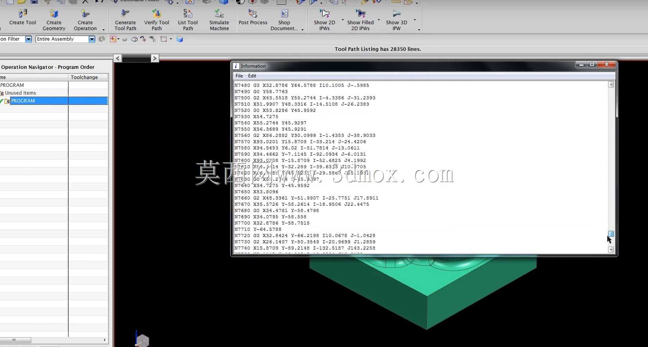The image size is (648, 347).
Task: Select highlighted PROGRAM row in navigator
Action: 54,101
